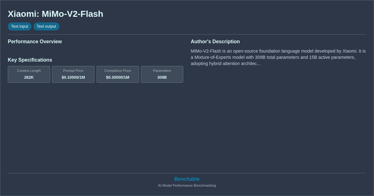Image resolution: width=374 pixels, height=196 pixels.
Task: Click the Prompt Price label
Action: [73, 71]
